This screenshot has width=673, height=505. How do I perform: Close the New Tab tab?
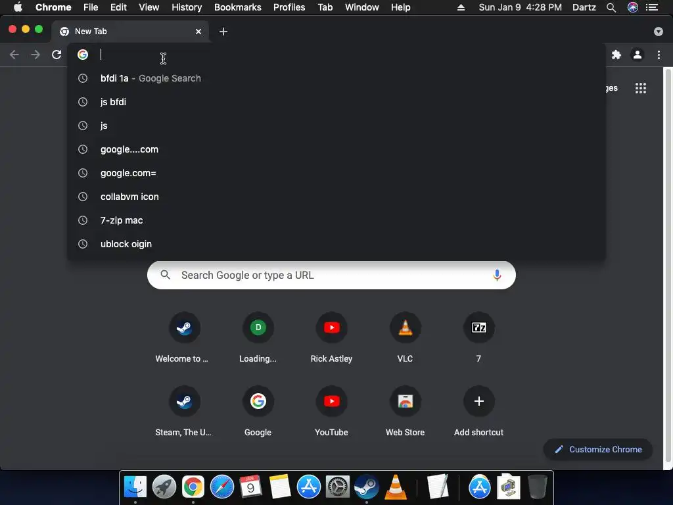(198, 32)
